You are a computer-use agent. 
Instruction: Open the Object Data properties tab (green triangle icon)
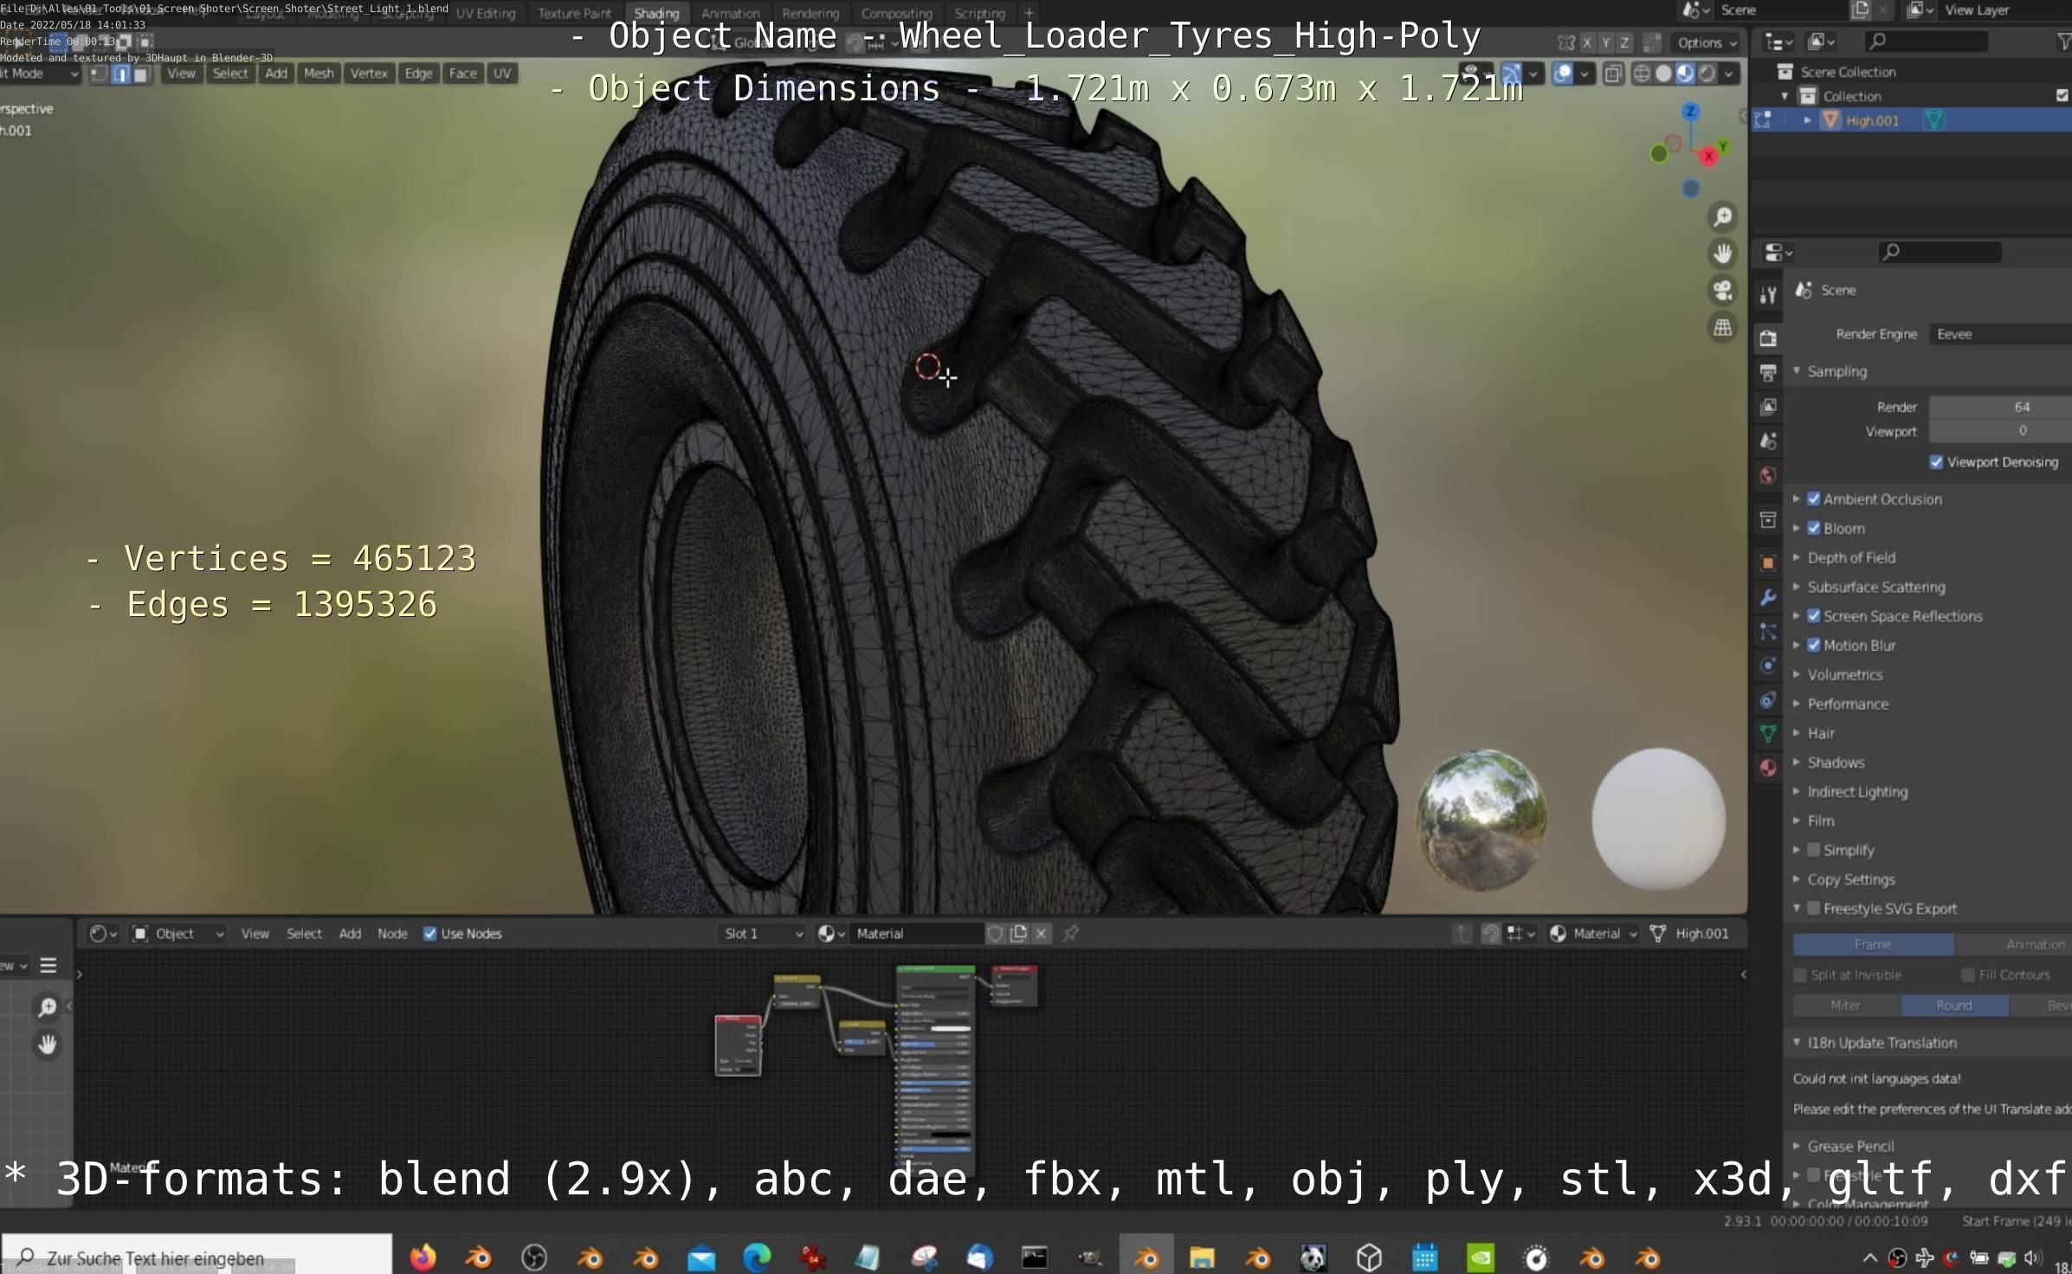1768,734
